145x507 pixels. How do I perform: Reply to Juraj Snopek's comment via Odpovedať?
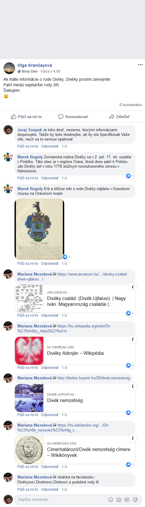coord(50,146)
